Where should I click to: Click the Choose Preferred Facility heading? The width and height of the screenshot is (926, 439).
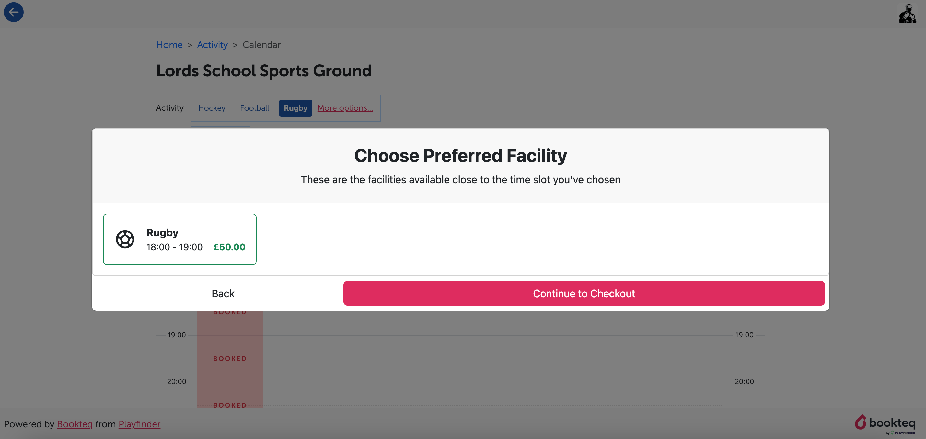pos(460,155)
